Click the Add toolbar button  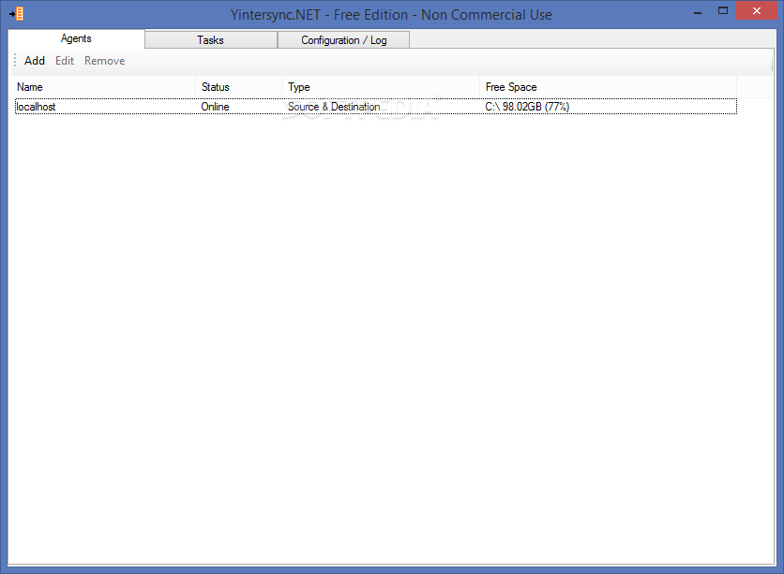click(x=35, y=61)
